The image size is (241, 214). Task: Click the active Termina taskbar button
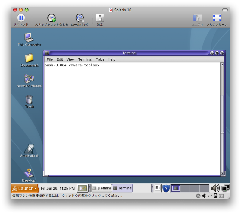(x=122, y=188)
